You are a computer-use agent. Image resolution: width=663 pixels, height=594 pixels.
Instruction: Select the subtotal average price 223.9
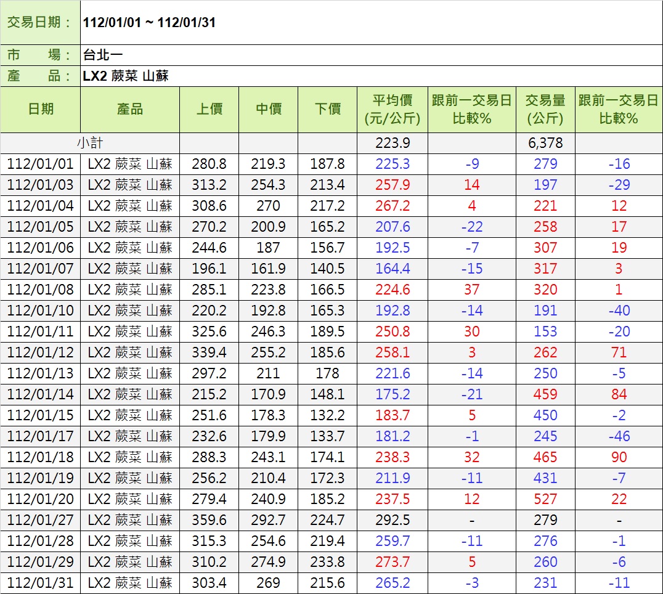pyautogui.click(x=393, y=143)
